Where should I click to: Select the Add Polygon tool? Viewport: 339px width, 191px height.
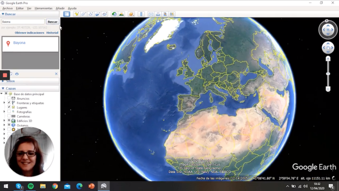[x=83, y=14]
